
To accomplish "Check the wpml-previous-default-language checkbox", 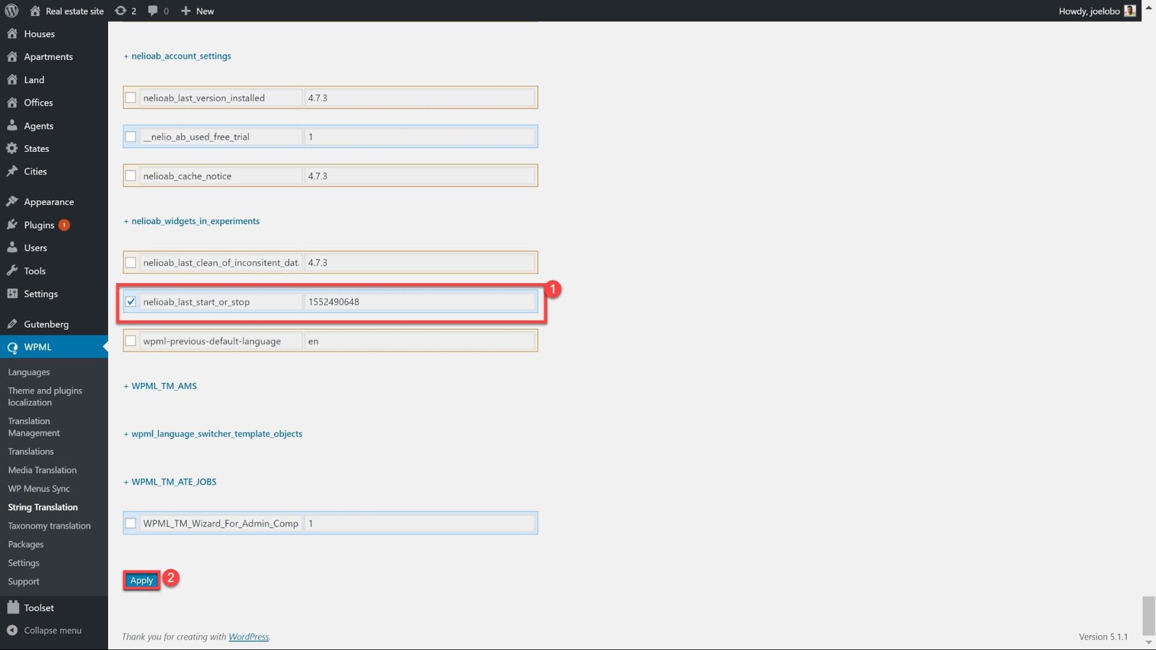I will (x=131, y=341).
